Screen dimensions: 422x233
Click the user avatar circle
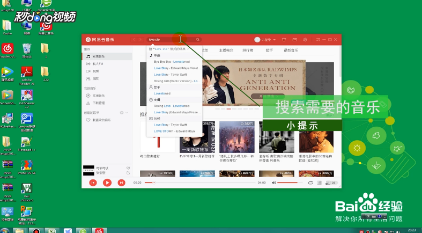[257, 40]
